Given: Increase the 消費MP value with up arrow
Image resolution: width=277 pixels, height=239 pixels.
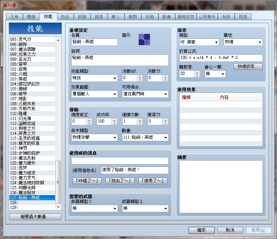Looking at the screenshot, I should point(140,77).
